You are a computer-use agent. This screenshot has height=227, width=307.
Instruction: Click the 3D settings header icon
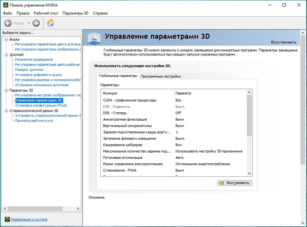(x=94, y=38)
